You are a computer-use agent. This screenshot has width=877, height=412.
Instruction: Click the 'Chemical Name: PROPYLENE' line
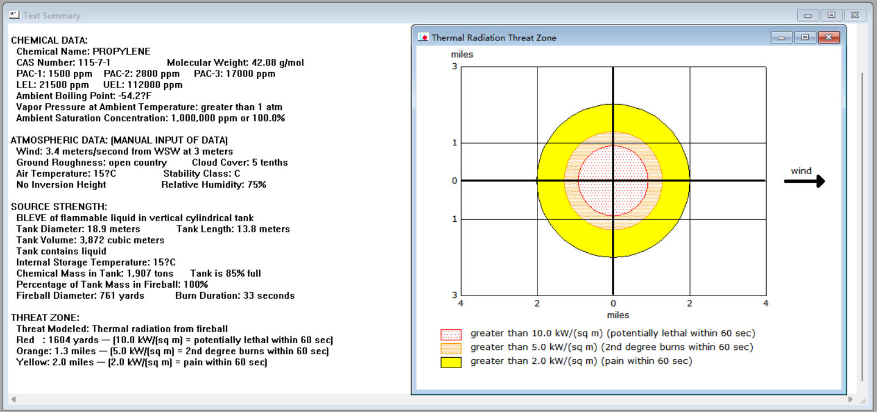(83, 52)
